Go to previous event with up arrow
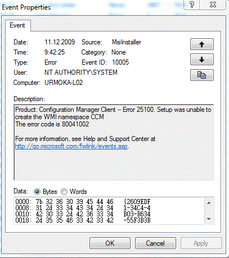The height and width of the screenshot is (258, 229). pos(202,44)
